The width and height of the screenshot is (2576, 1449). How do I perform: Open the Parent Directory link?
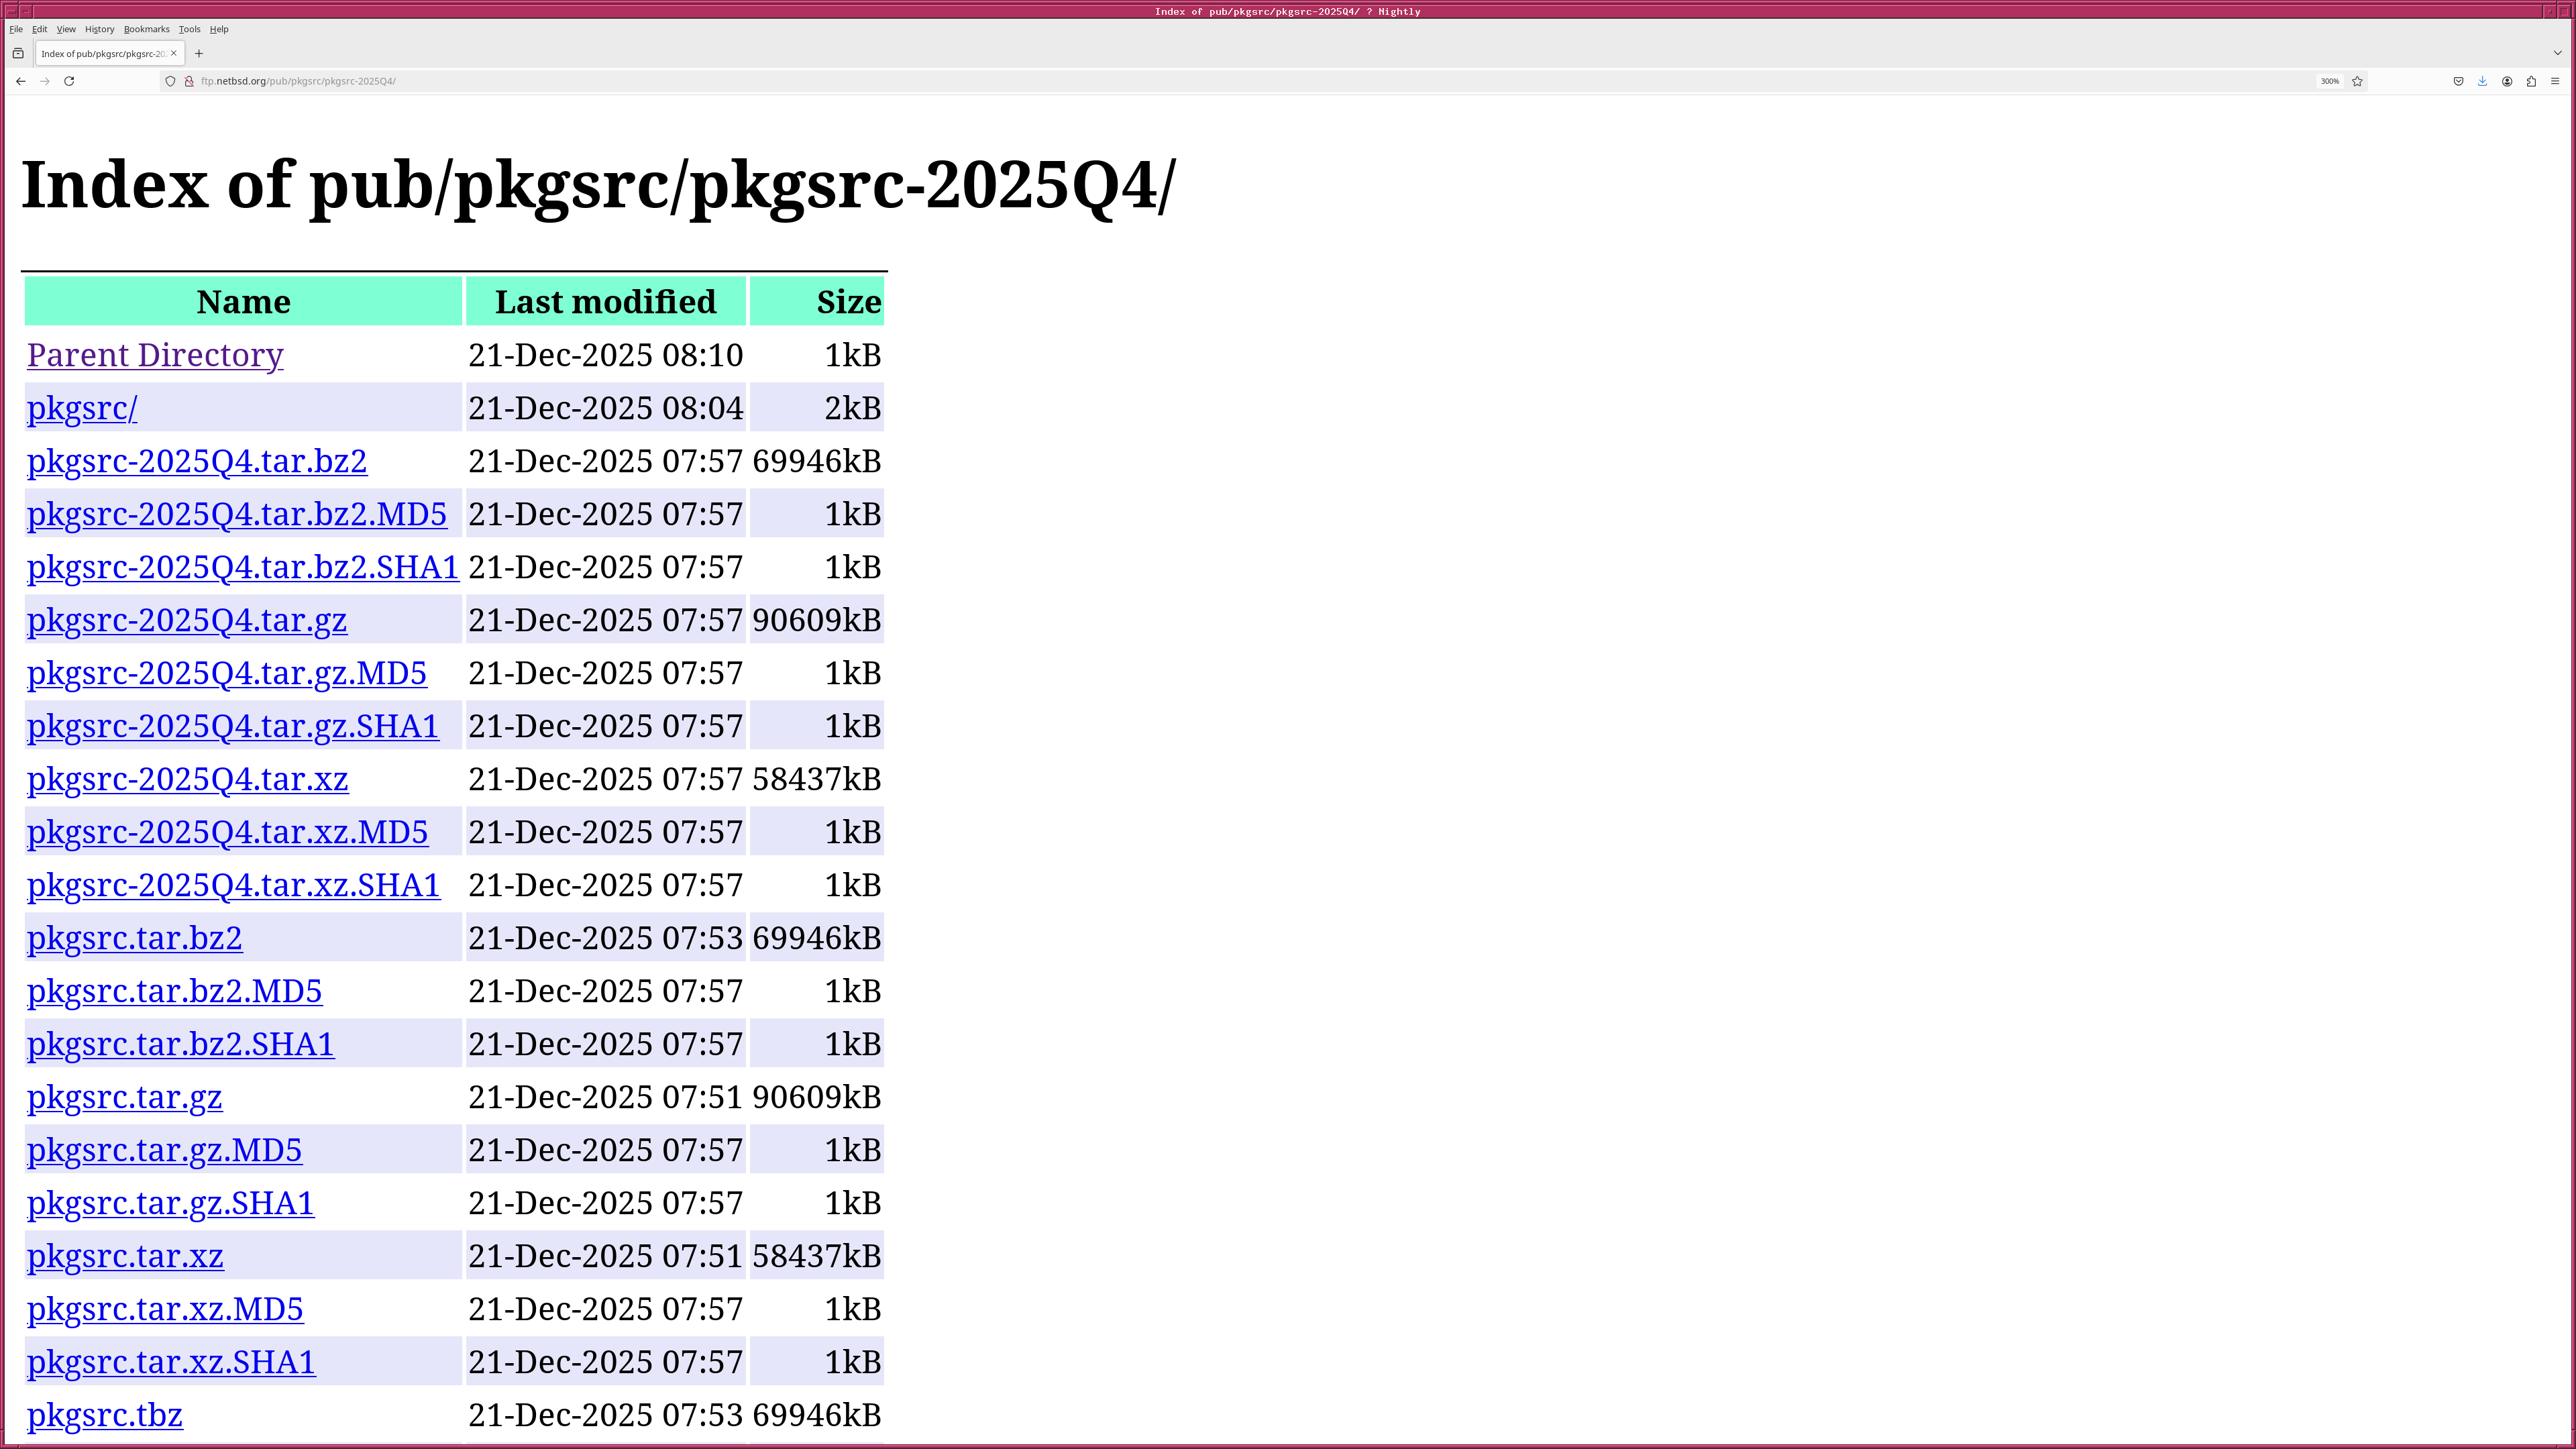pos(155,355)
